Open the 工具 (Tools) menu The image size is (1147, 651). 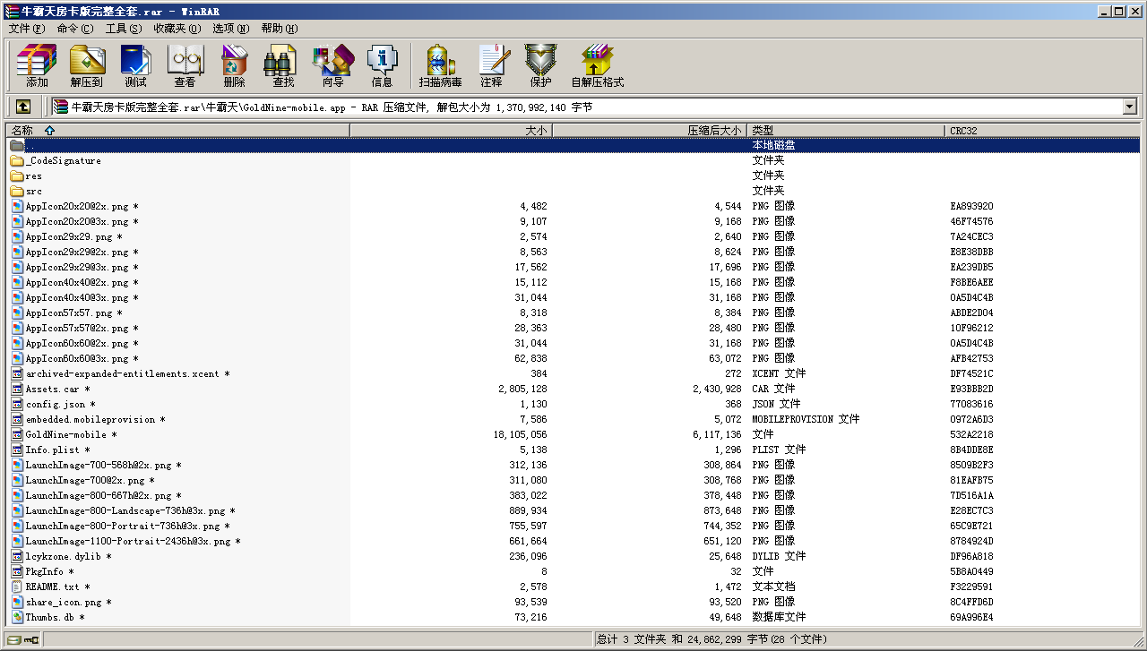[123, 29]
